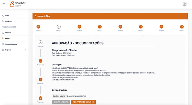
Task: Click the Data de Início line
Action: point(62,53)
